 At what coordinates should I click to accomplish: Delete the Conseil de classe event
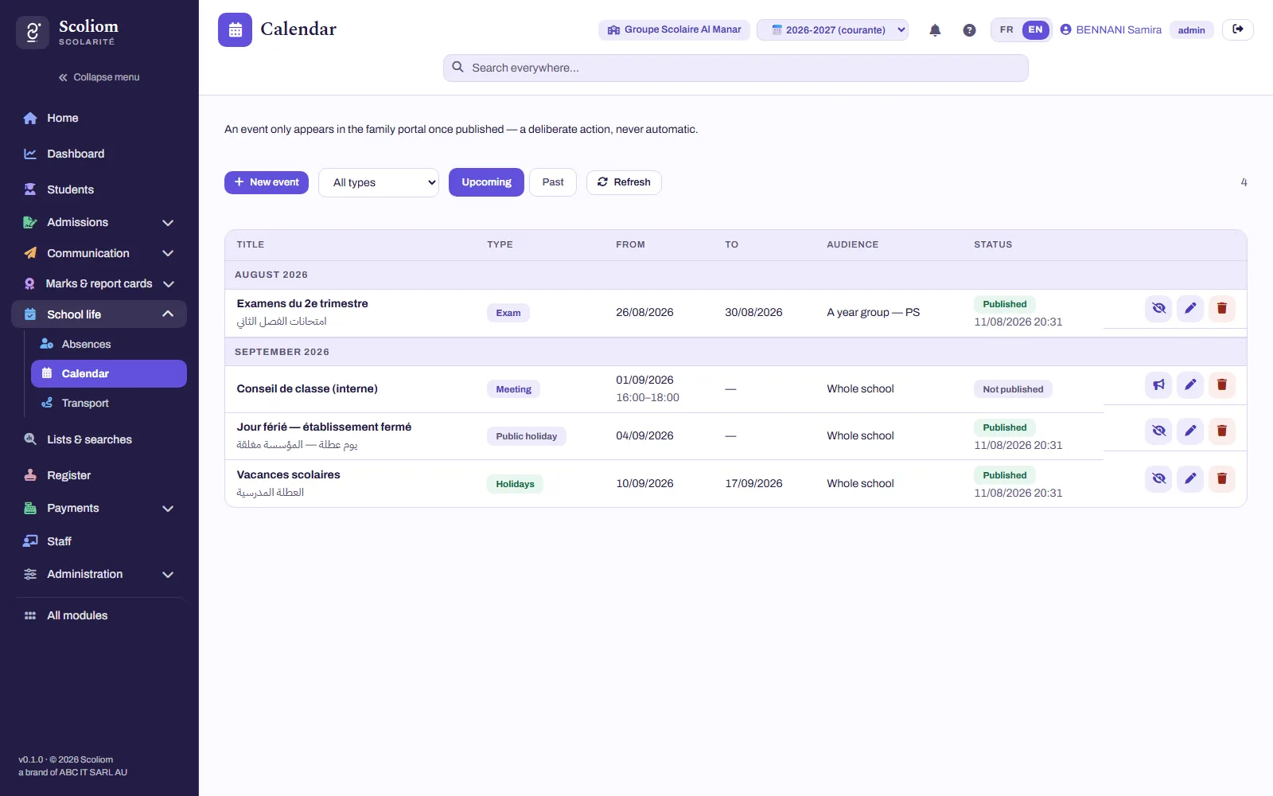coord(1222,384)
